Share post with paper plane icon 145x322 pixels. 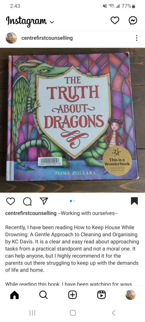[x=44, y=201]
